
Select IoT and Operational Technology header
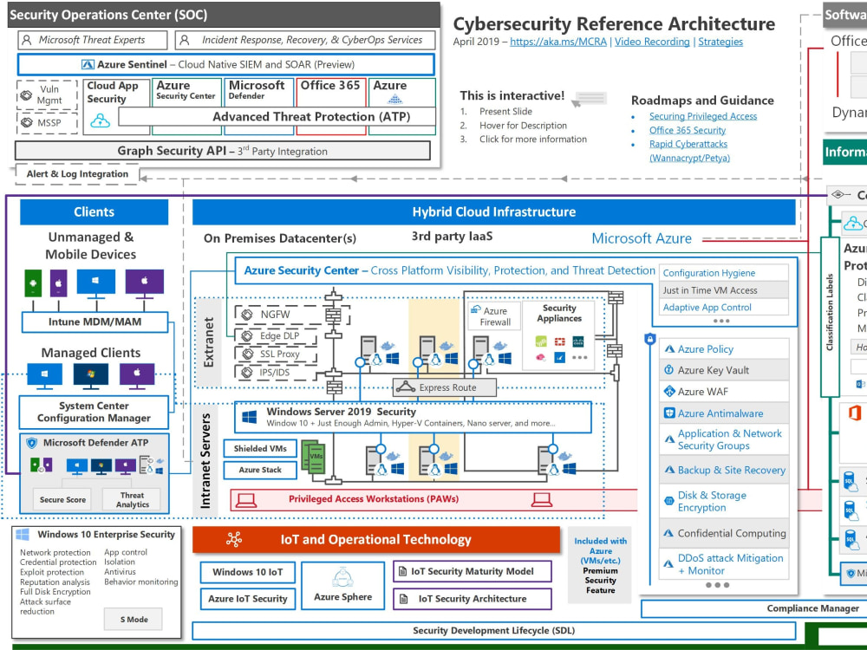click(x=376, y=540)
